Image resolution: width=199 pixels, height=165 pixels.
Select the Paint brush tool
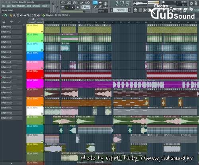[14, 16]
